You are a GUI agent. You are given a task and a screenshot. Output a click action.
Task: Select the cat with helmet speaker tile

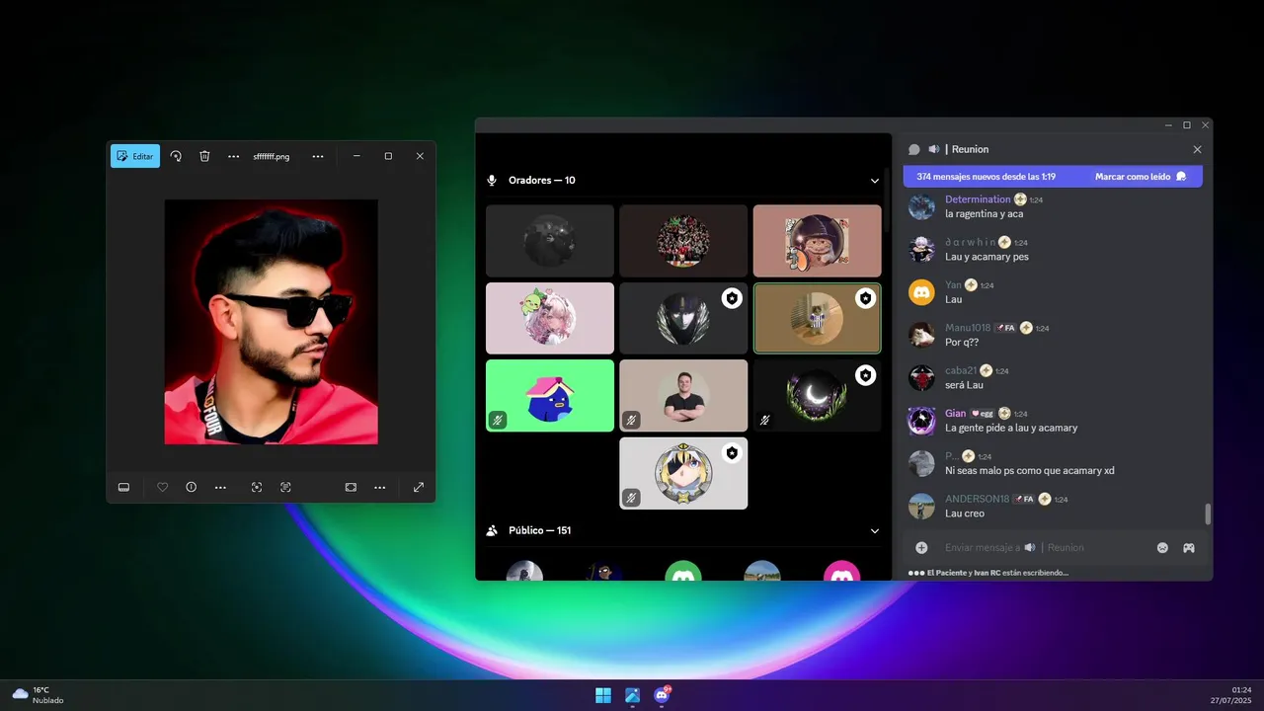[817, 240]
